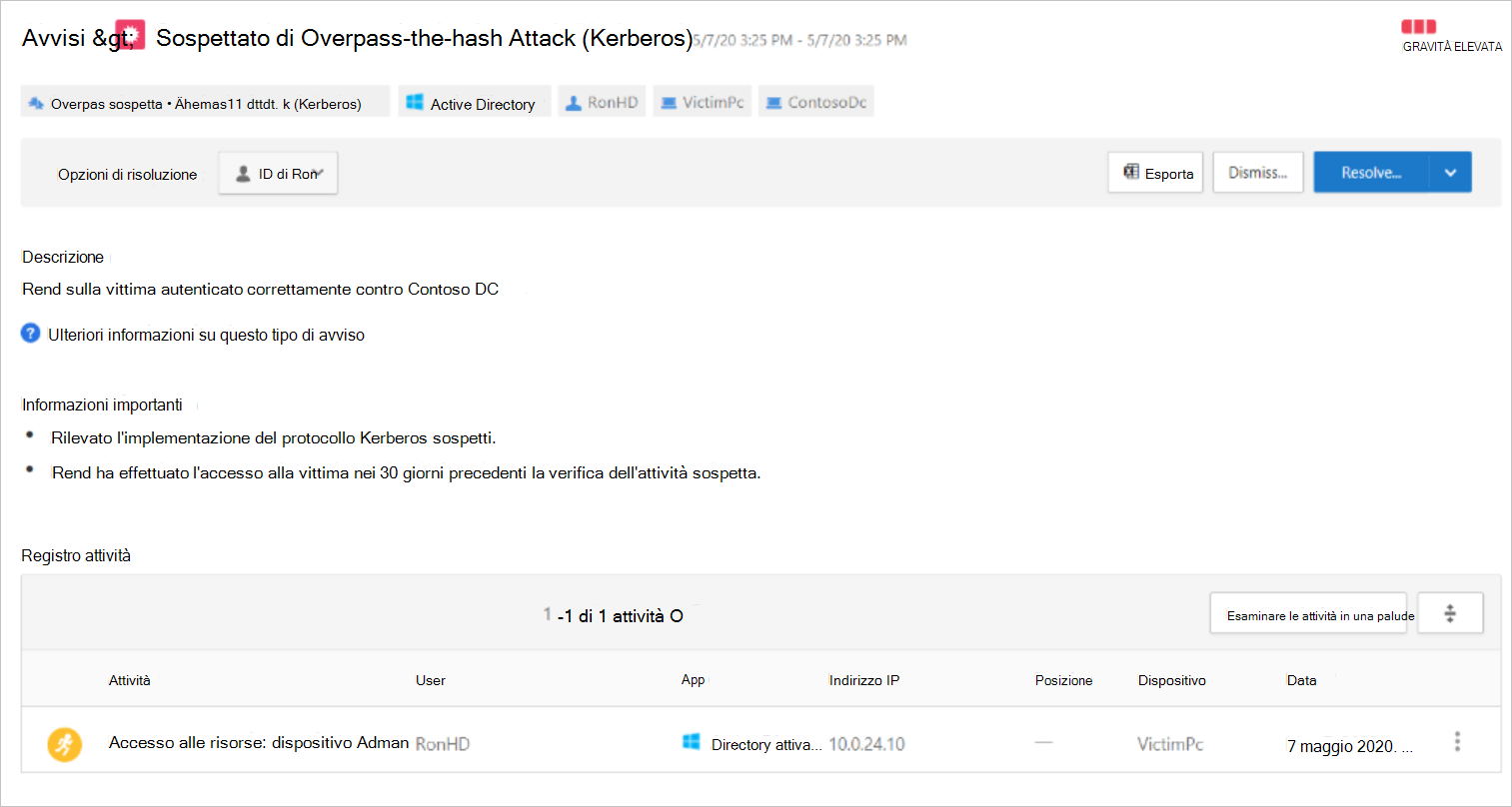
Task: Click the Dismiss... button
Action: click(1258, 173)
